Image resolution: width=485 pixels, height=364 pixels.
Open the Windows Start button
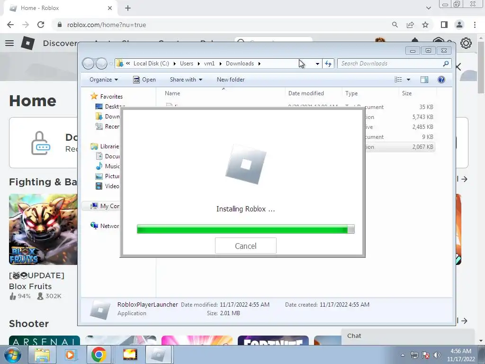coord(13,355)
